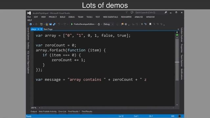The image size is (210, 118).
Task: Click the Quick Launch search magnifier icon
Action: coord(166,12)
